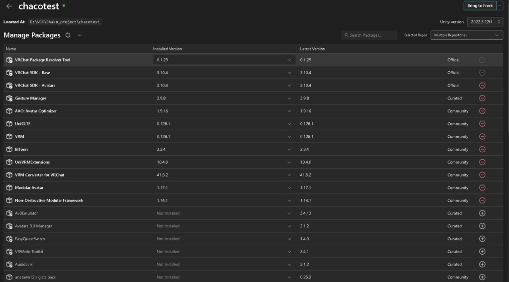
Task: Remove VRM Converter for VRChat package
Action: [482, 175]
